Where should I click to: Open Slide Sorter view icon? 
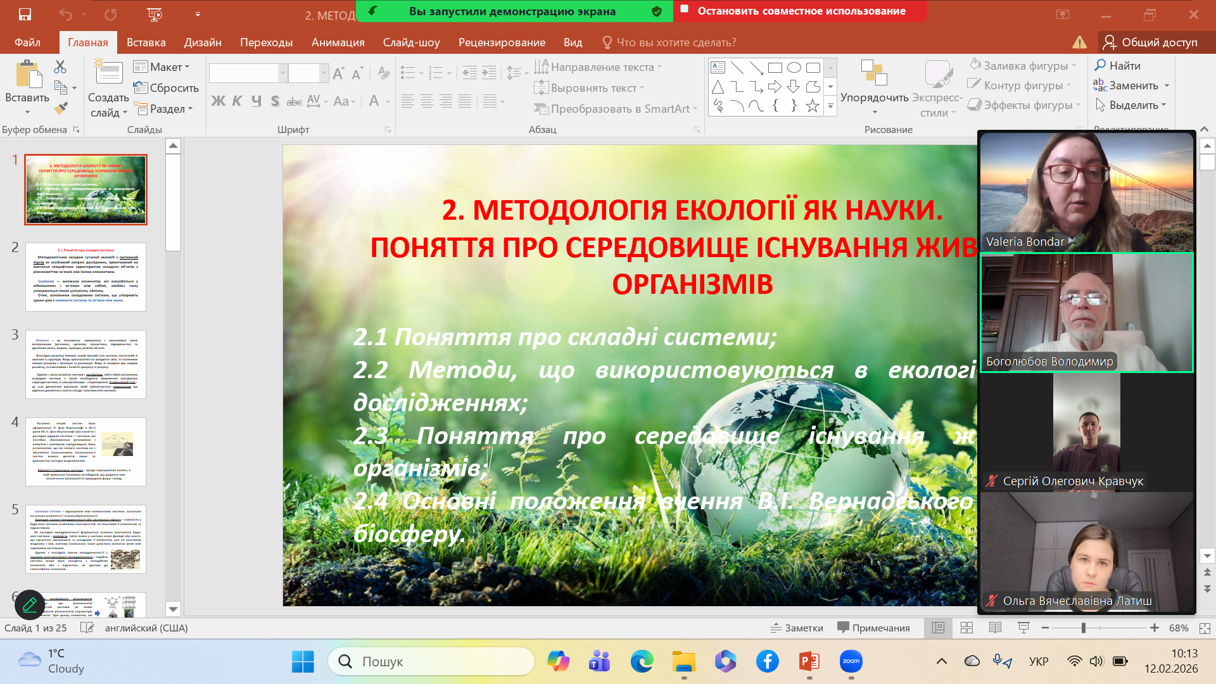(966, 628)
